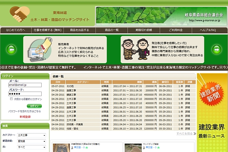Click the 締切日 column header
Image resolution: width=228 pixels, height=152 pixels.
pyautogui.click(x=165, y=82)
